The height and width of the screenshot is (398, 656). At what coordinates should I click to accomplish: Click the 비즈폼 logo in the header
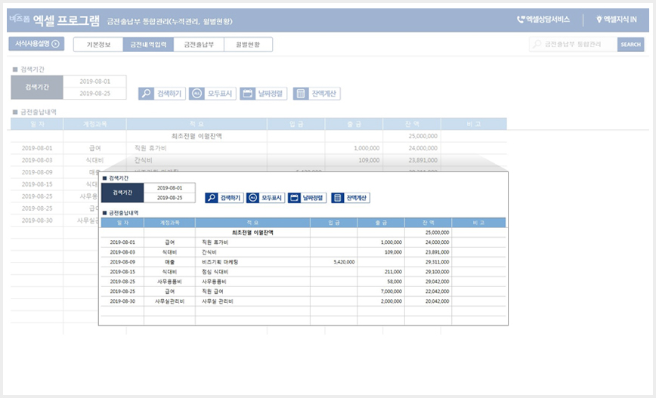click(x=19, y=19)
